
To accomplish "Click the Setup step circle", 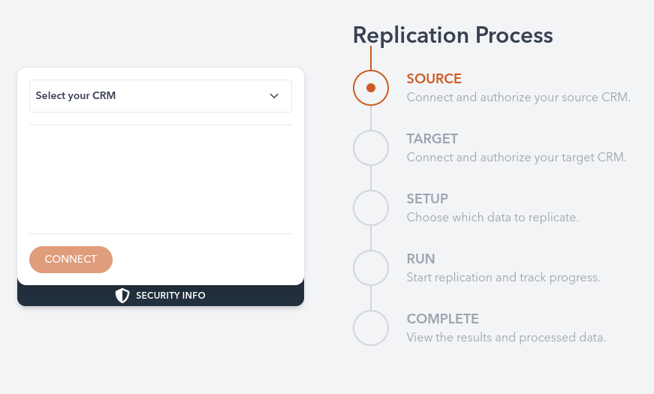I will pos(371,208).
